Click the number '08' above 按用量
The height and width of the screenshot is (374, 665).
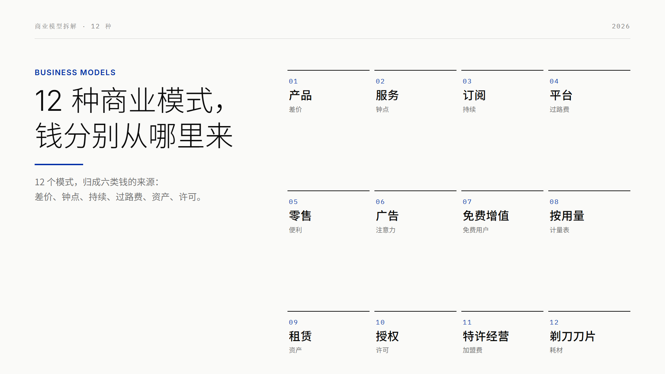point(554,202)
